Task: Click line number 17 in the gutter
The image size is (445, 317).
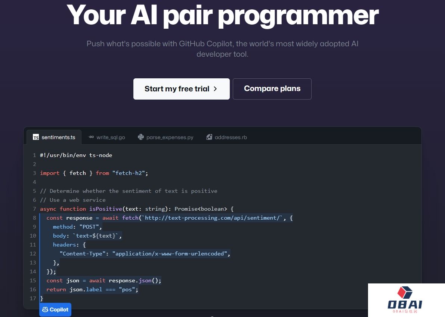Action: 33,299
